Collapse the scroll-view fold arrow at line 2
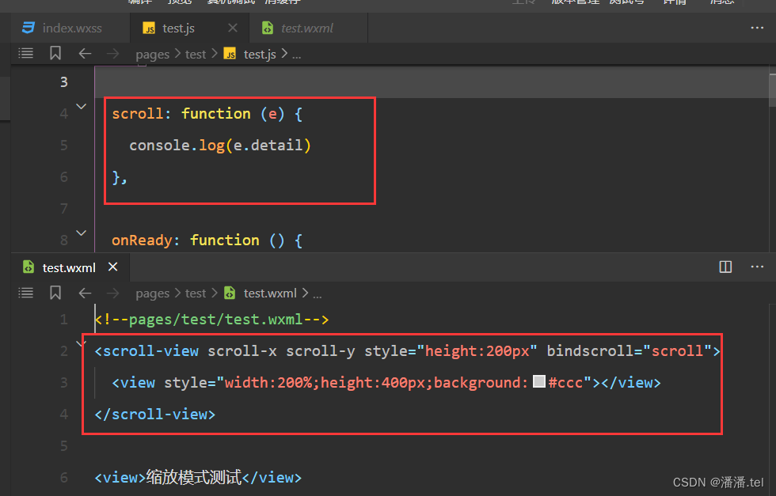776x496 pixels. [x=81, y=343]
